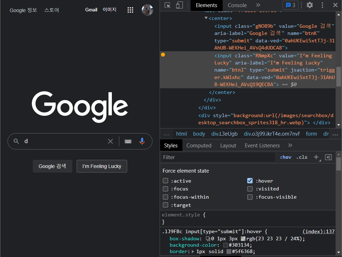
Task: Click the element.style rule block
Action: [x=248, y=219]
